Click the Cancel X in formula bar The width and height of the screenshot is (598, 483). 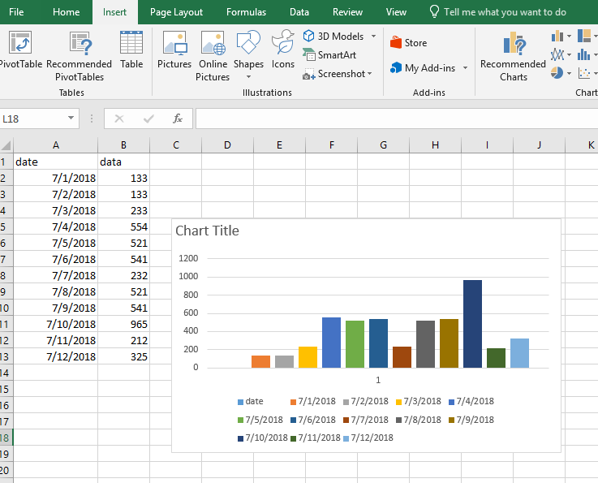pyautogui.click(x=119, y=119)
